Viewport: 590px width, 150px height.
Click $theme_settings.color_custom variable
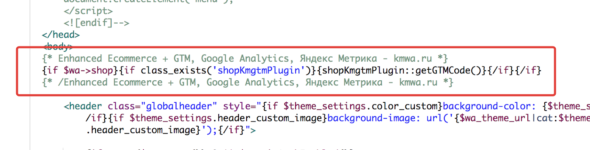click(x=360, y=106)
